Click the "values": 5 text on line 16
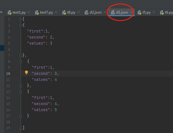Screen dimensions: 173x133 click(44, 110)
